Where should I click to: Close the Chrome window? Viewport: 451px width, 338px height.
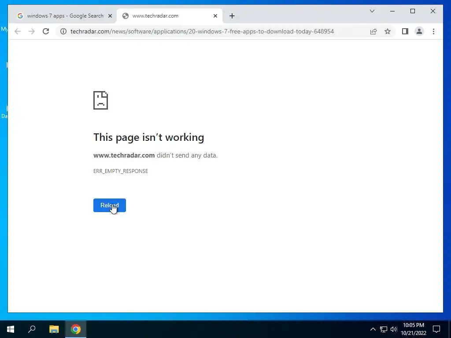click(433, 11)
